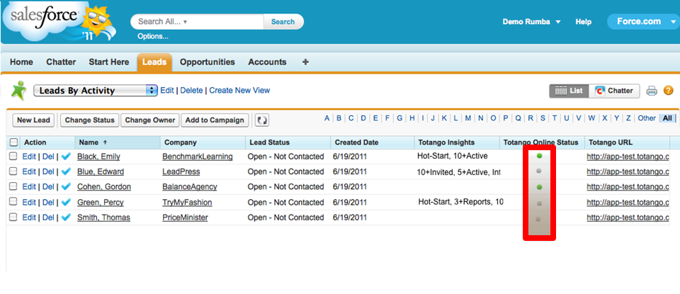Open Totango URL for Blue, Edward
The width and height of the screenshot is (680, 294).
click(x=628, y=171)
